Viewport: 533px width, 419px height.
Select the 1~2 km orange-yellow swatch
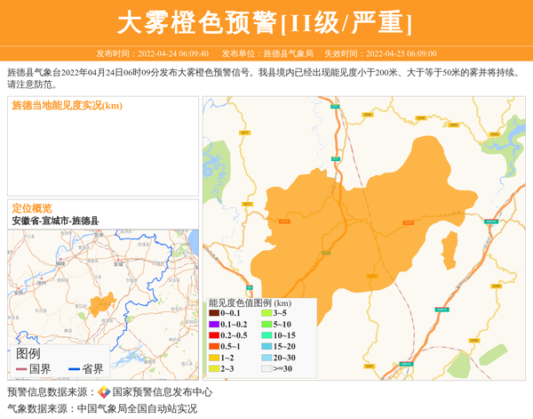point(214,358)
